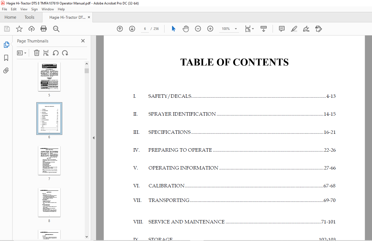Click the thumbnails panel scroll up arrow
372x241 pixels.
click(87, 64)
